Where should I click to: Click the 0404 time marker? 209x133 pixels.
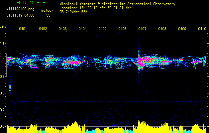pos(82,29)
